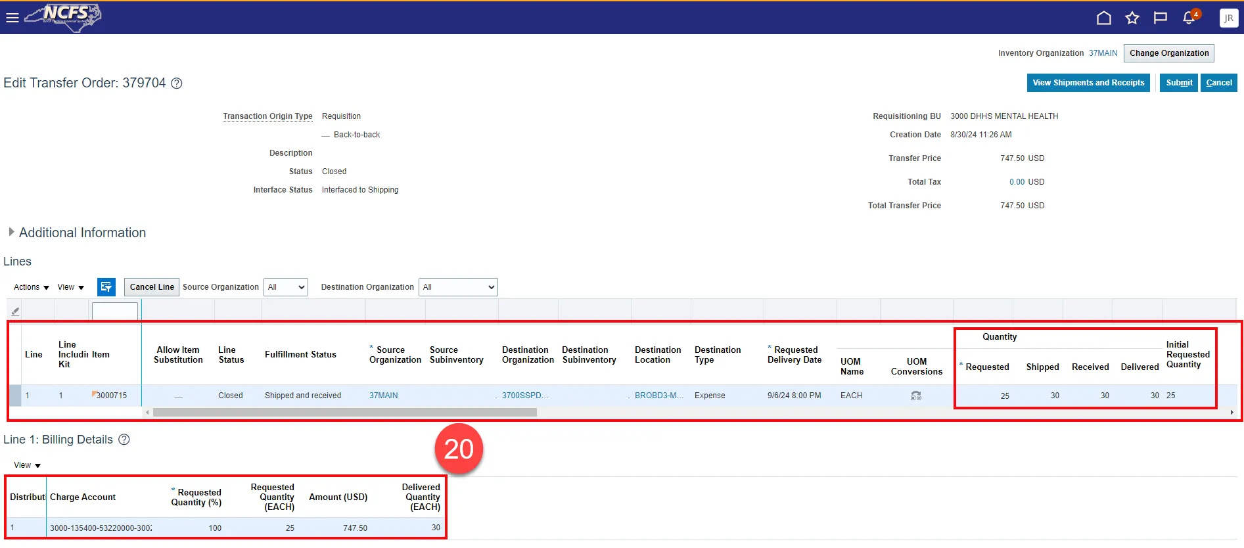Open the Source Organization dropdown

tap(286, 287)
